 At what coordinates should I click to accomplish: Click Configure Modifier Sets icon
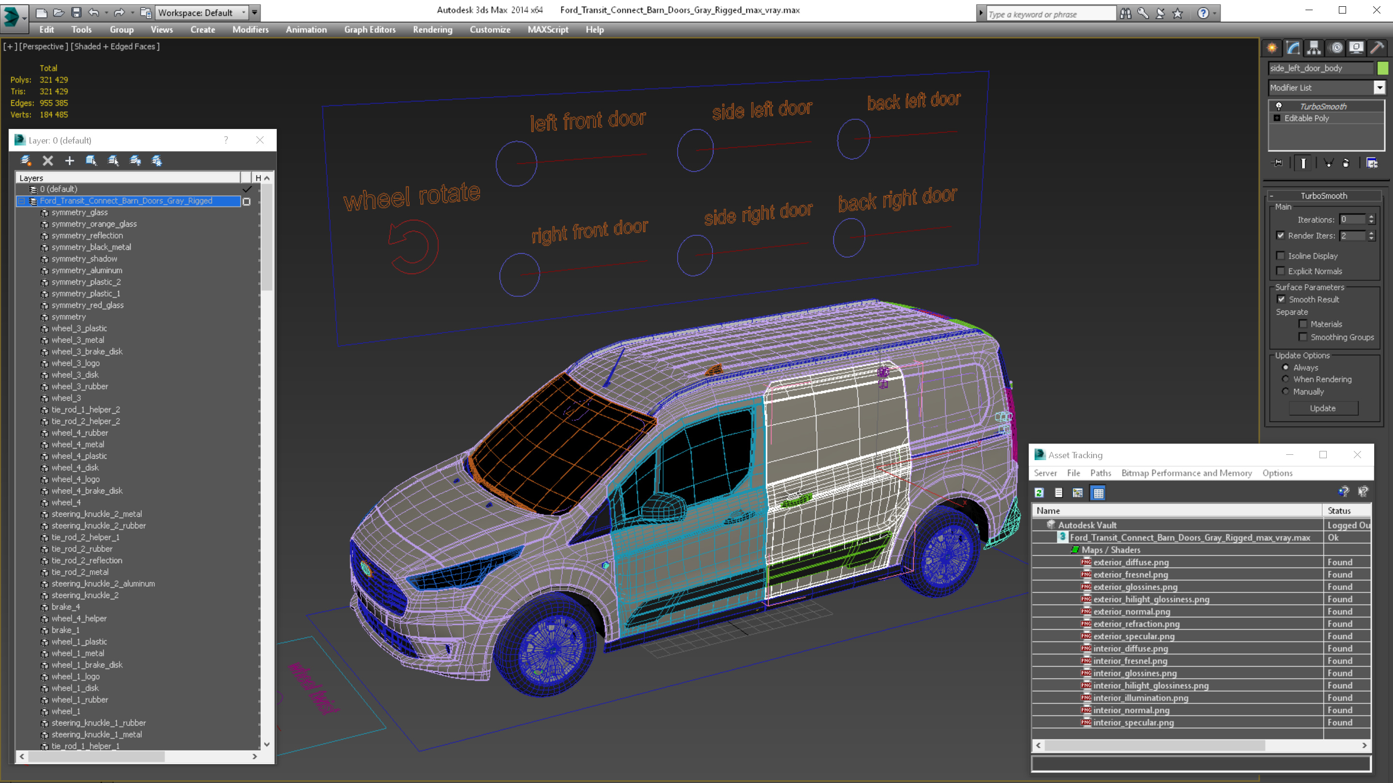(1372, 163)
